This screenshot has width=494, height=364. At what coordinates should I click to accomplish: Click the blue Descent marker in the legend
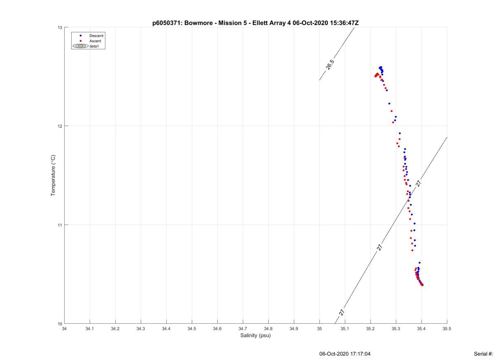click(81, 36)
